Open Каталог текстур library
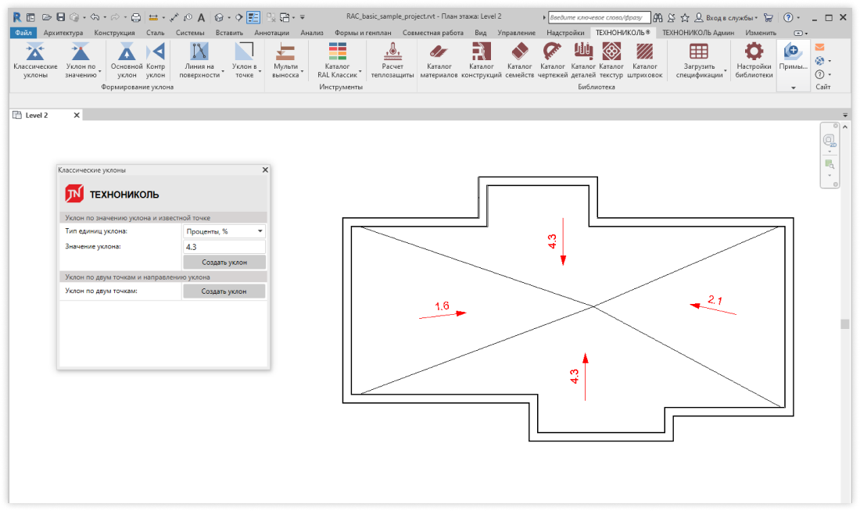860x511 pixels. (x=611, y=60)
